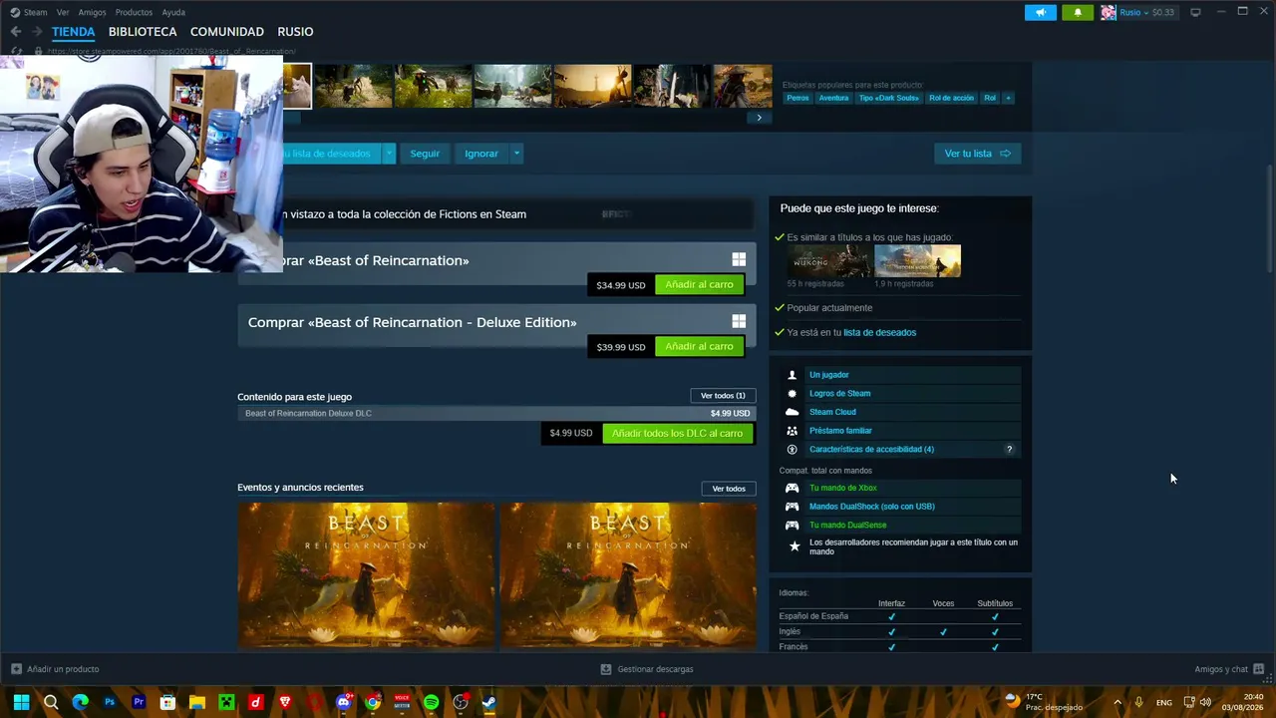Expand the Rusio account dropdown
This screenshot has width=1276, height=718.
[x=1145, y=12]
